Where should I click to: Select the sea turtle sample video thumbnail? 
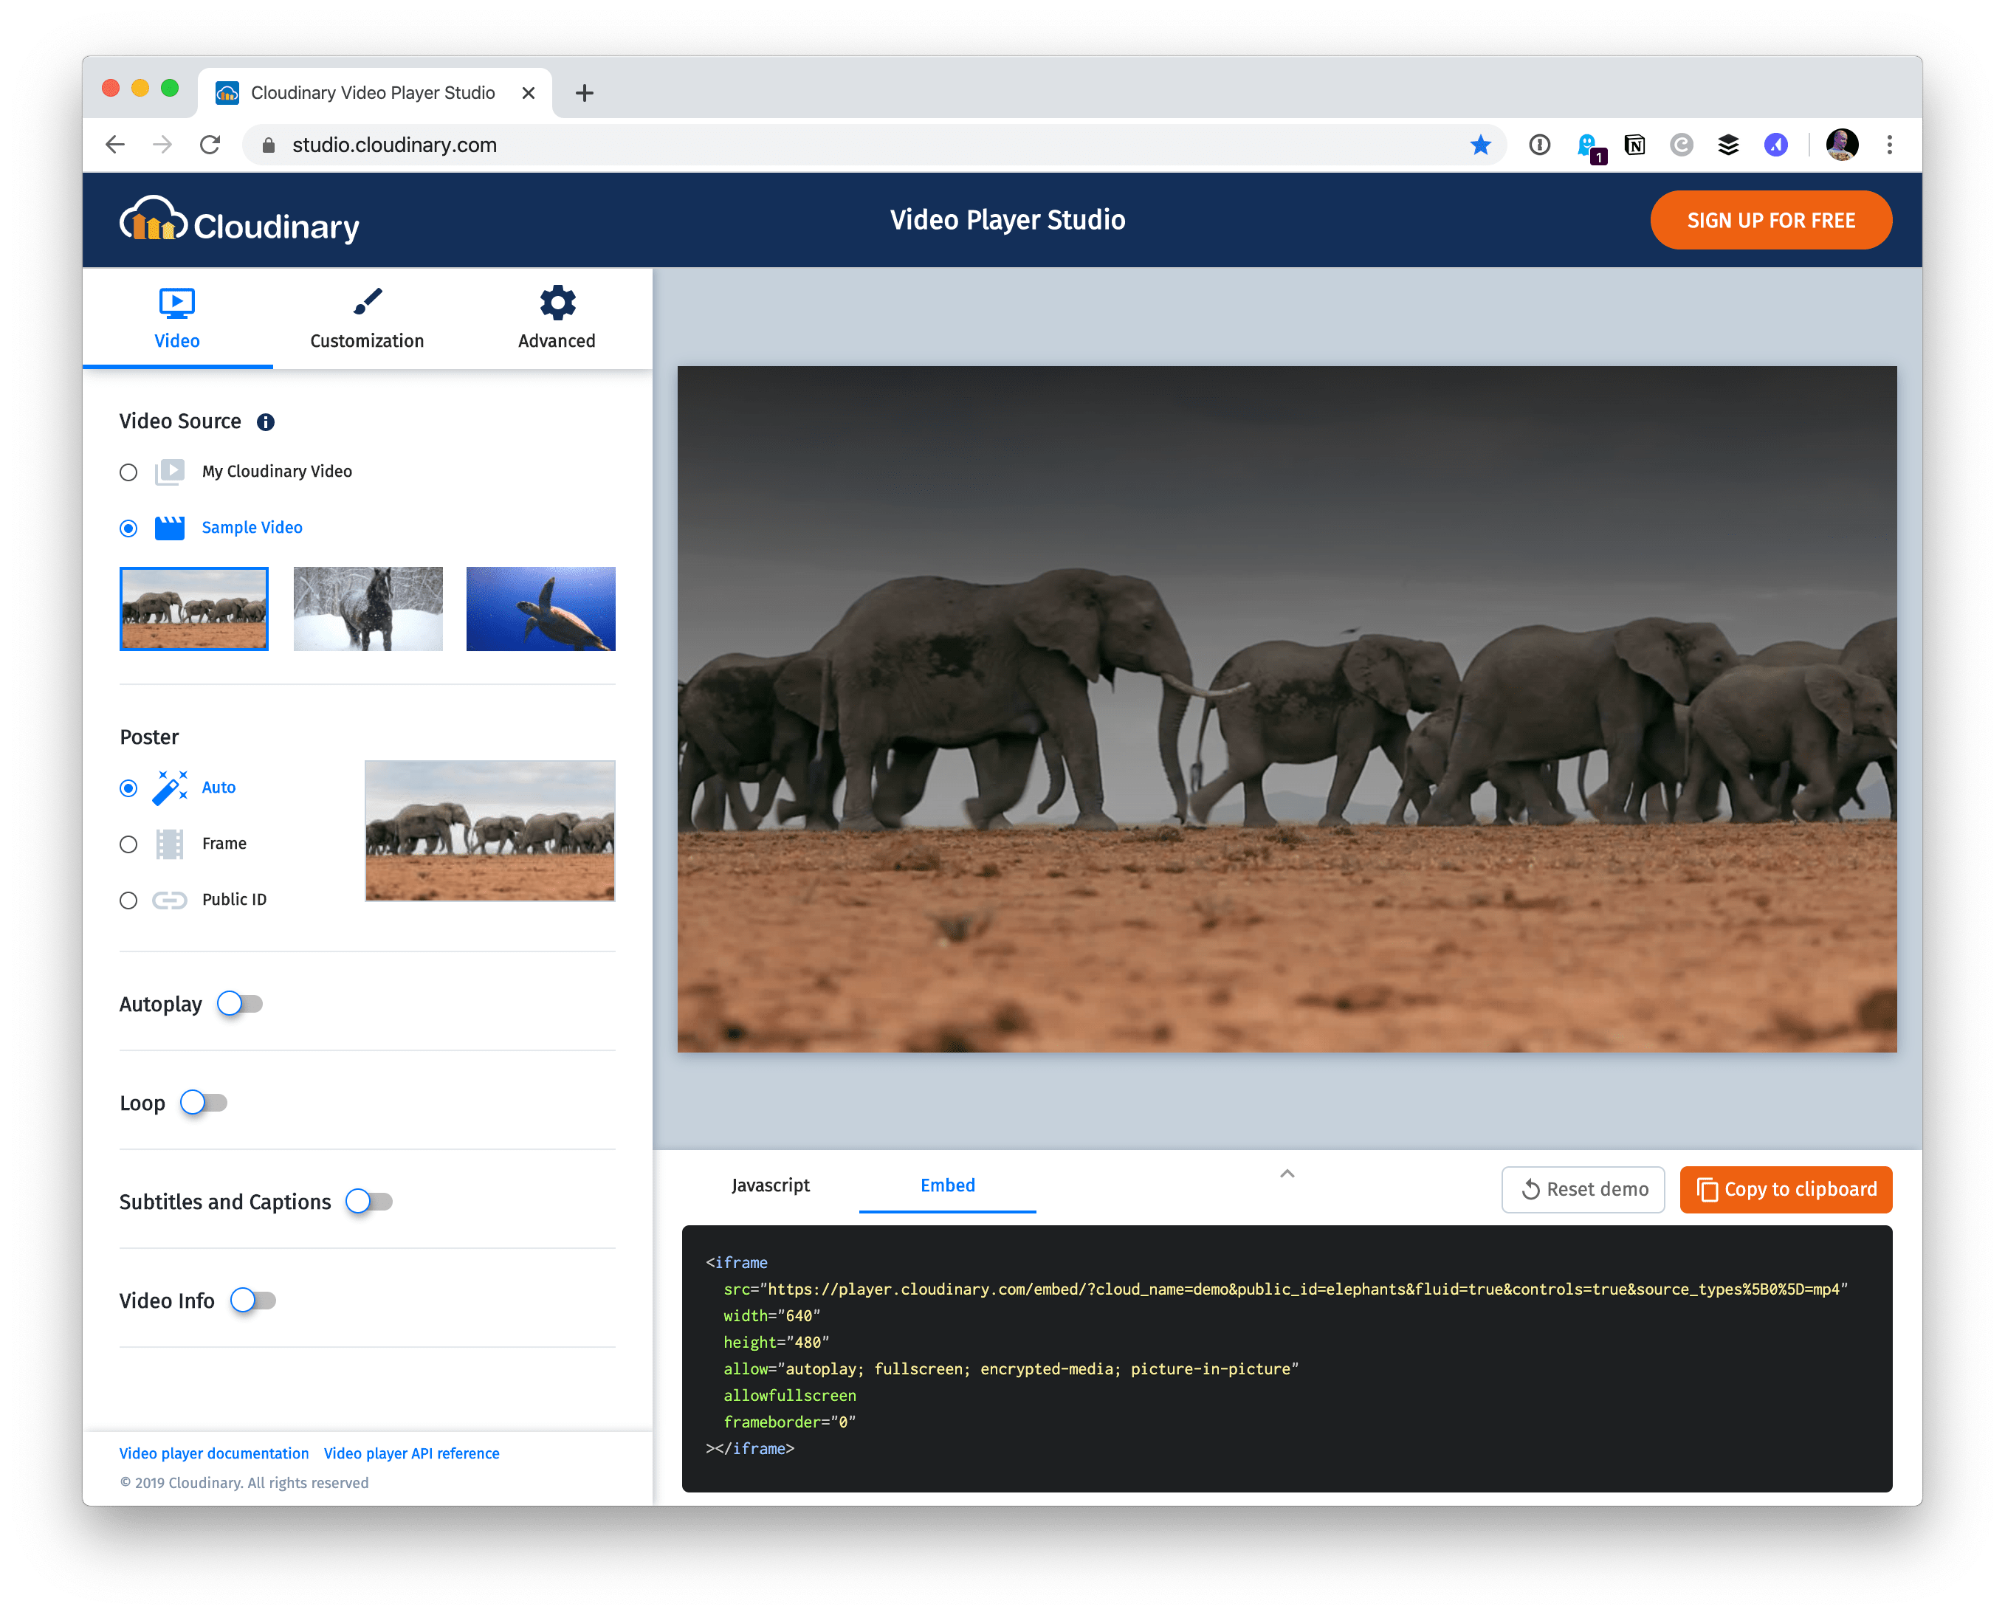tap(540, 608)
